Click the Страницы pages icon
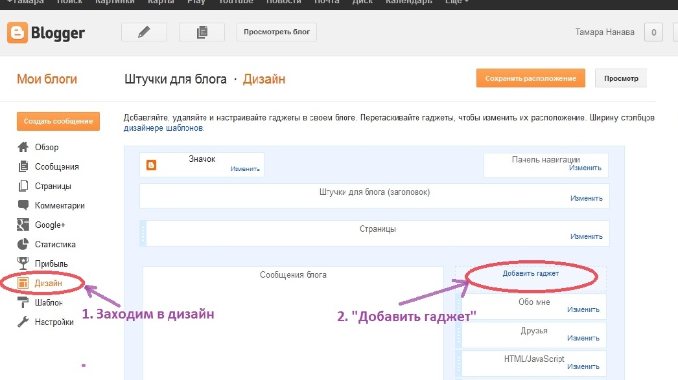This screenshot has width=678, height=380. [23, 186]
